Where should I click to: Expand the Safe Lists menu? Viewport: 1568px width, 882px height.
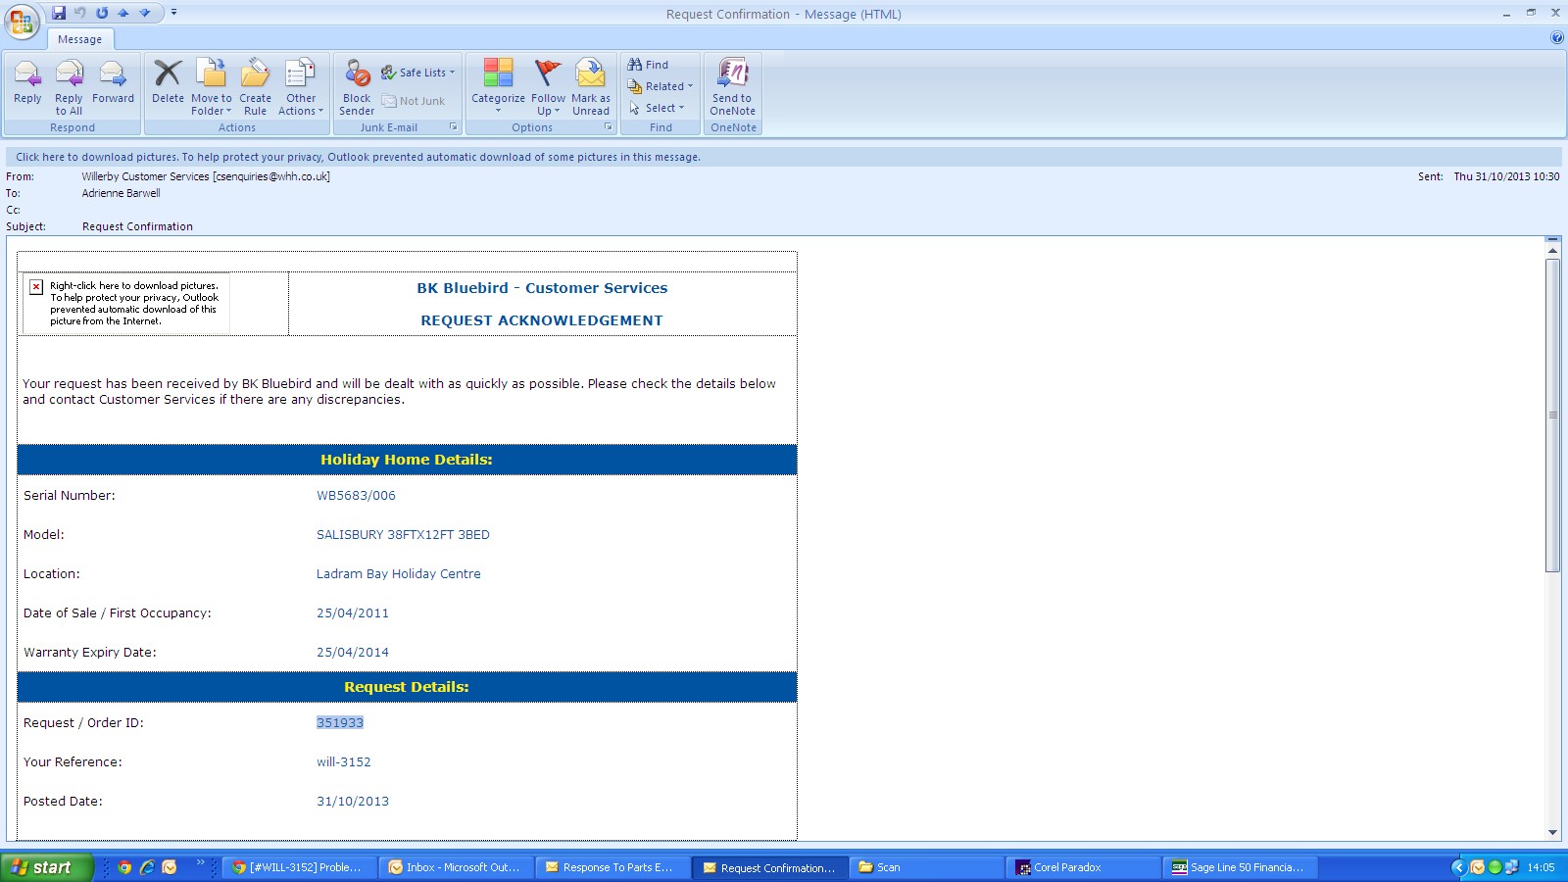pyautogui.click(x=418, y=73)
